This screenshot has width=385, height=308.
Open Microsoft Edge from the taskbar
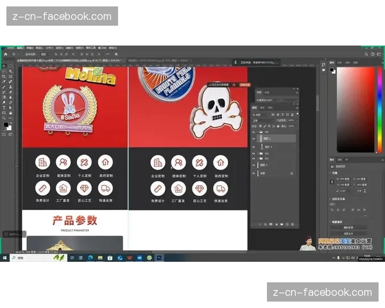90,258
